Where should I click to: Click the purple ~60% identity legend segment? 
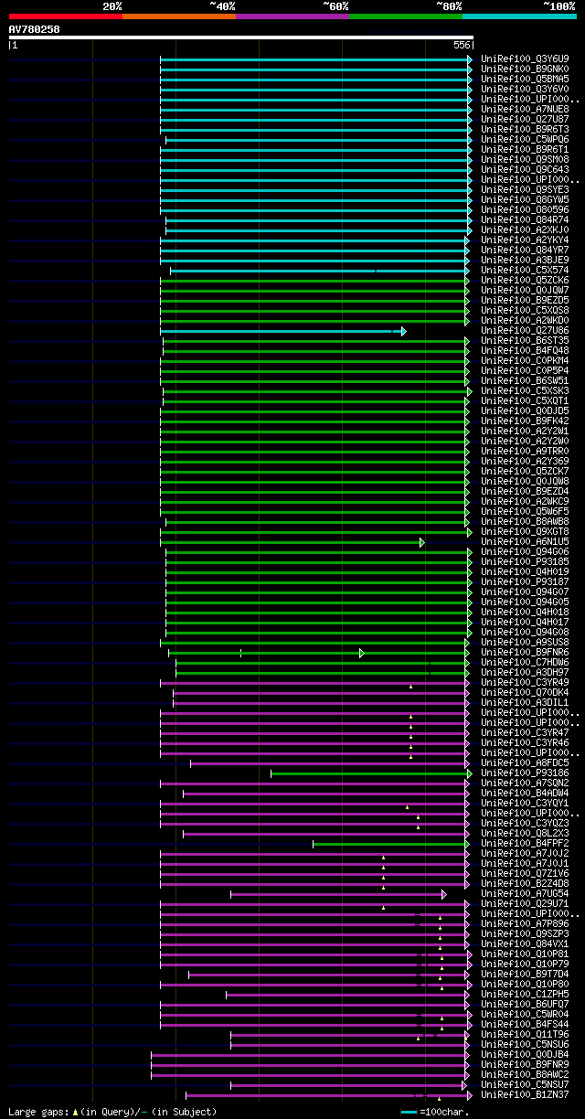292,16
